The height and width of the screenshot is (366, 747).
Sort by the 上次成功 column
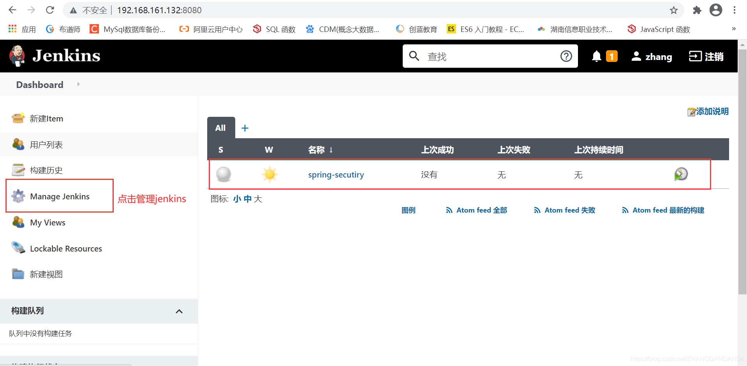[437, 150]
